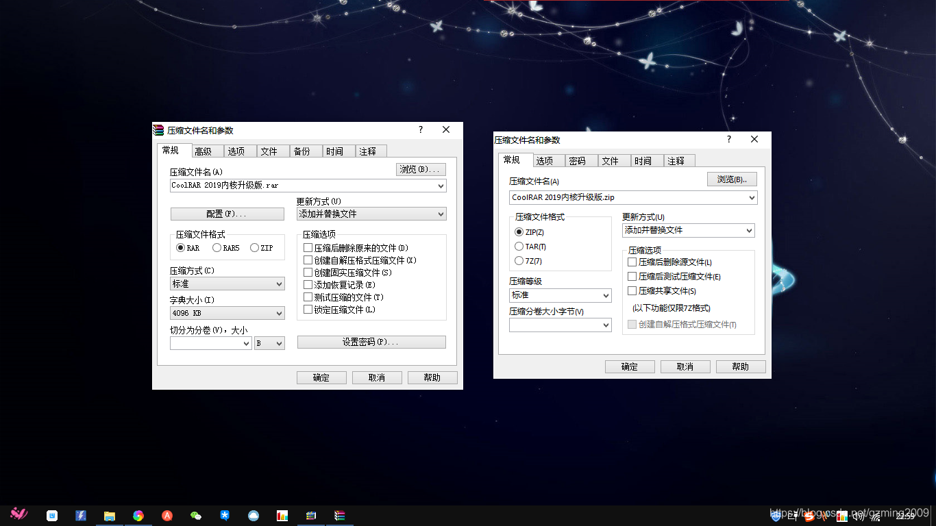Tick 添加恢复记录(E) checkbox

(308, 285)
